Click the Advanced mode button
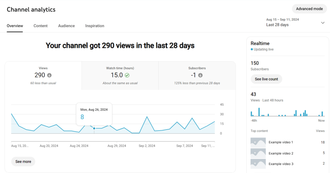The width and height of the screenshot is (330, 173). (309, 9)
